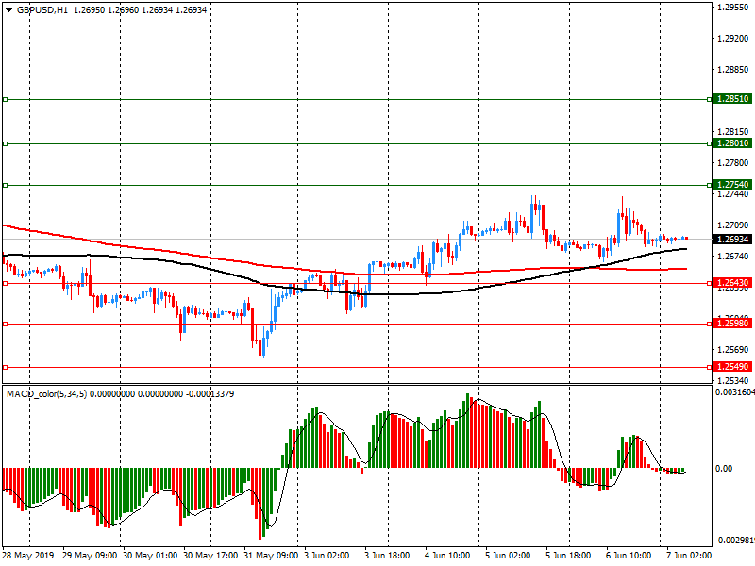Click the 1.29200 price scale value
The image size is (755, 566).
pyautogui.click(x=733, y=39)
